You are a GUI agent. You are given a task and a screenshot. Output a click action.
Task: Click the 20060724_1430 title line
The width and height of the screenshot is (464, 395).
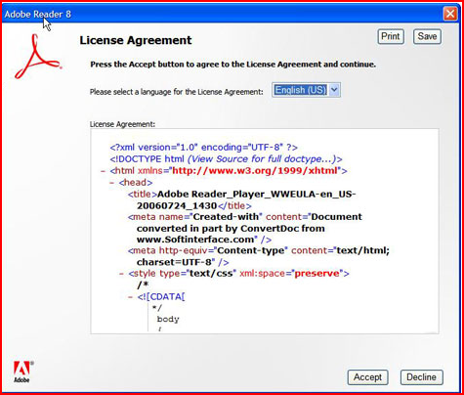tap(194, 206)
